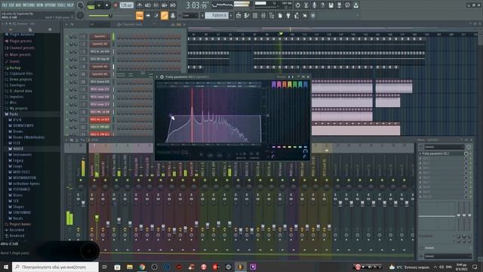Open the TOOLS menu
The height and width of the screenshot is (272, 483).
coord(62,5)
